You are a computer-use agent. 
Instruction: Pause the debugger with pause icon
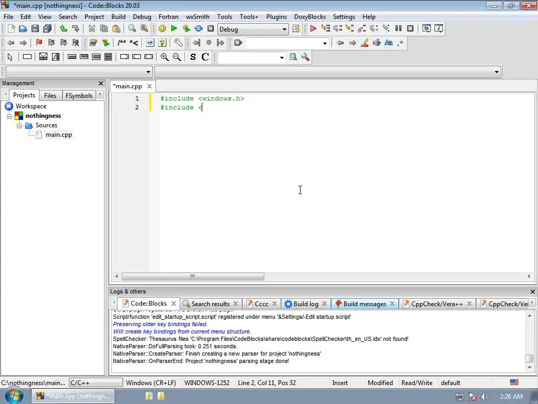(398, 28)
